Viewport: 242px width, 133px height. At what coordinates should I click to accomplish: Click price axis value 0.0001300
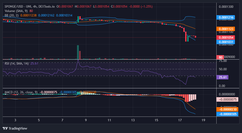[226, 7]
